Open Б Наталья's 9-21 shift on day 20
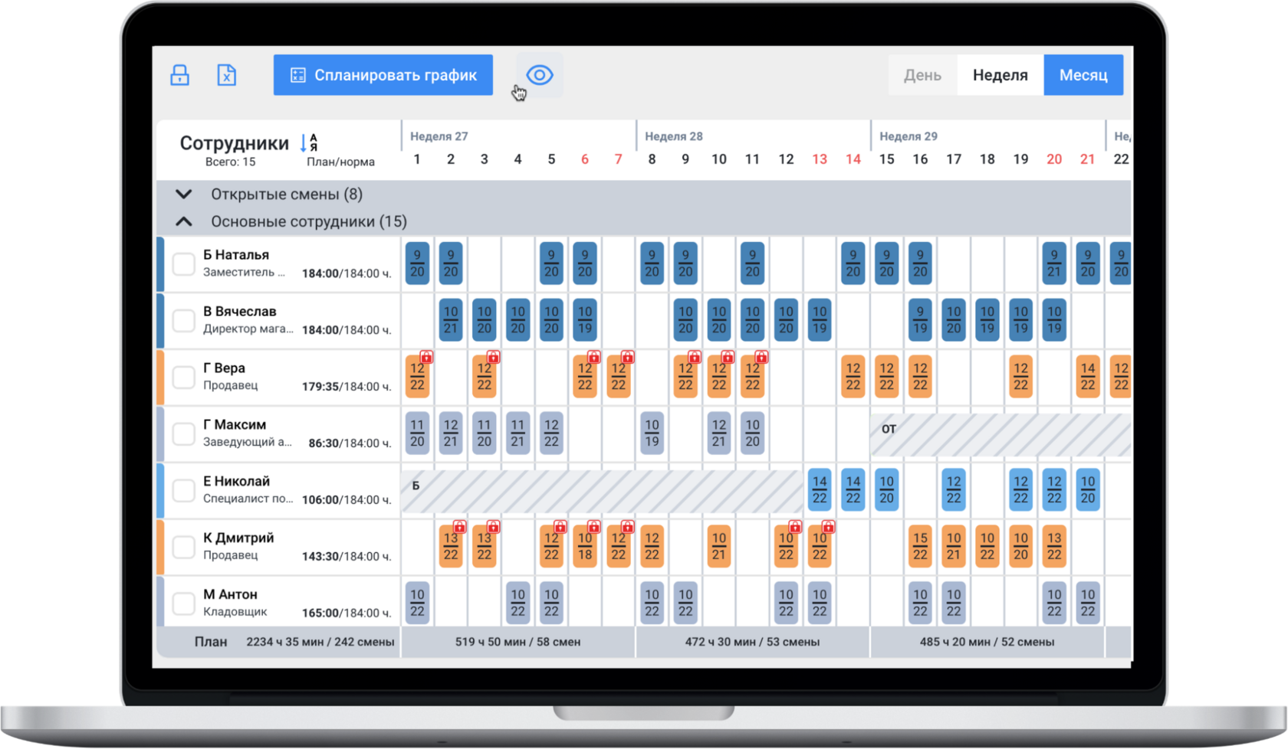 click(1054, 263)
